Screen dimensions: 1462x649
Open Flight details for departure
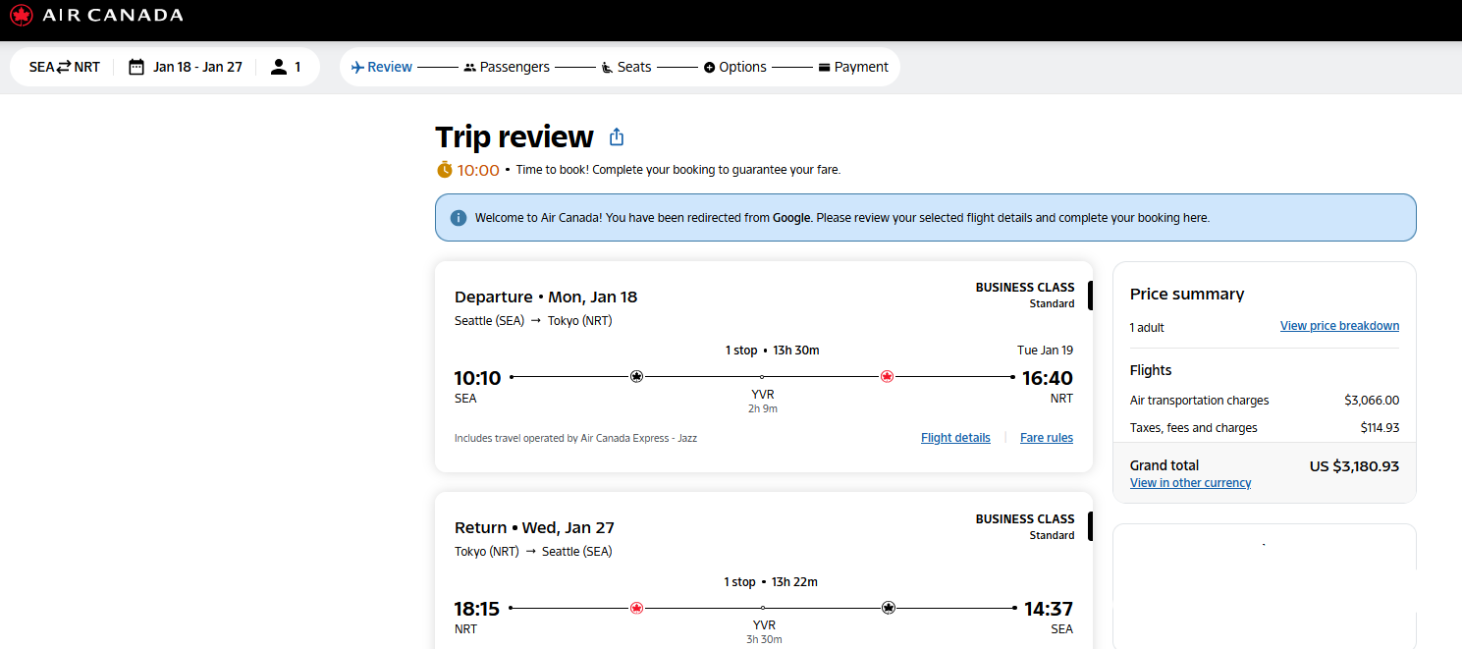(x=955, y=438)
